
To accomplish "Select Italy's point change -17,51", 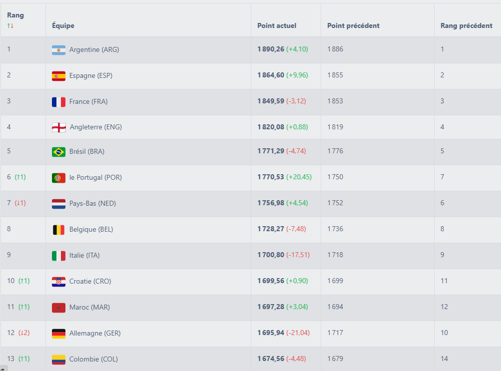I will [298, 255].
